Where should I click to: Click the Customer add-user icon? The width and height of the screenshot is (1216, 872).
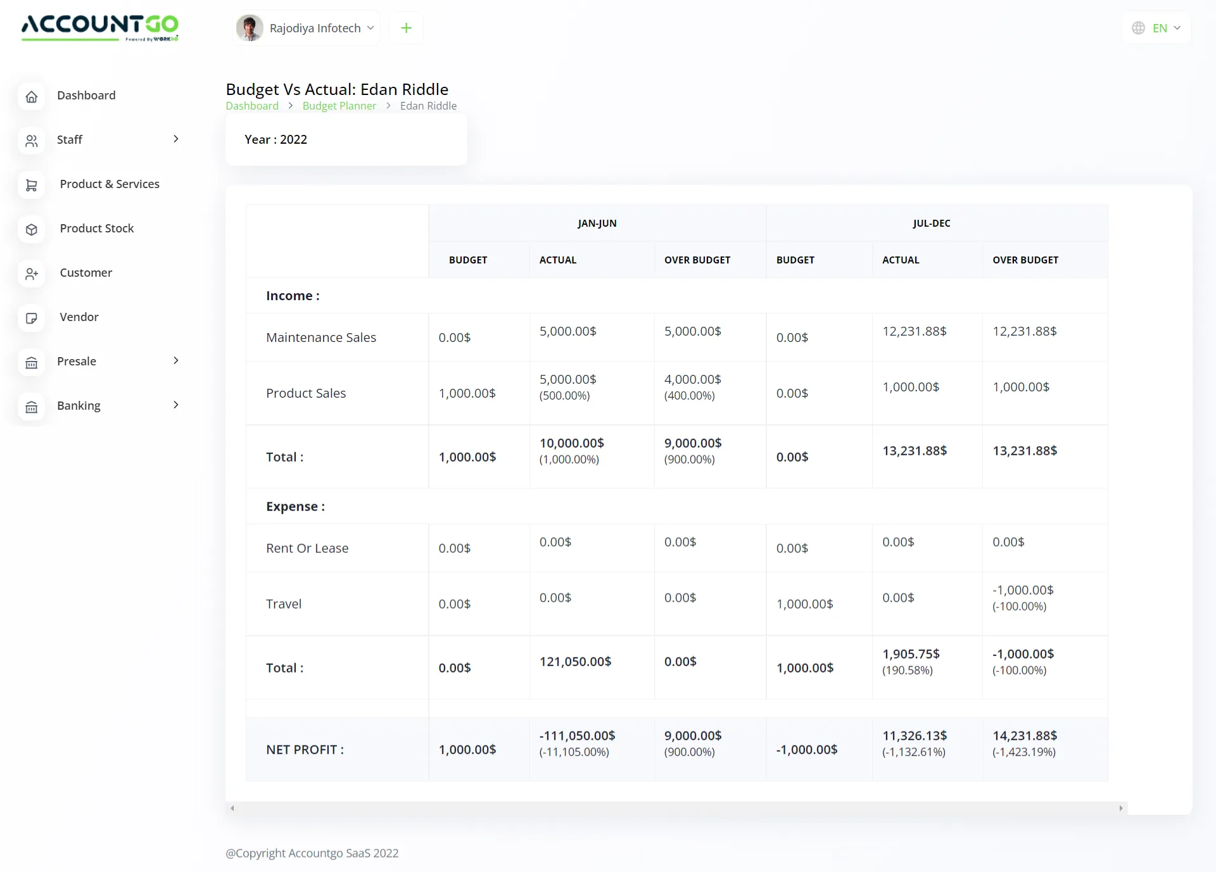point(32,274)
